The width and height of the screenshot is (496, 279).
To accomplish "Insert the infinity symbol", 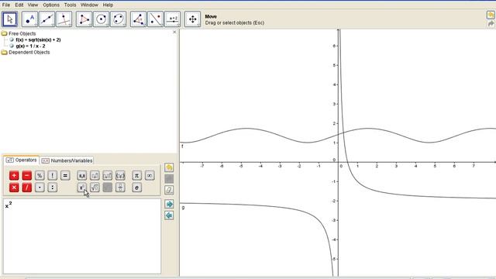I will click(150, 176).
